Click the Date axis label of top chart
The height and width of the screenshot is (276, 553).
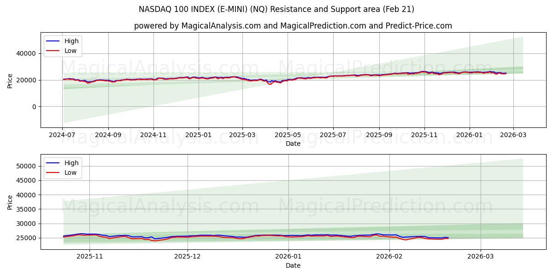(x=293, y=144)
